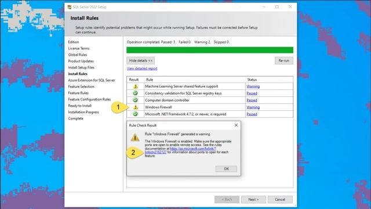Close the SQL Server Setup window

pos(290,7)
